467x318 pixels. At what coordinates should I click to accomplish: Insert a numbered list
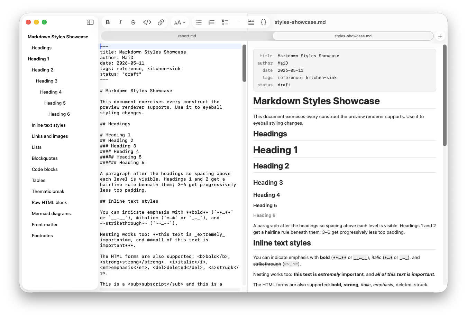click(x=211, y=22)
